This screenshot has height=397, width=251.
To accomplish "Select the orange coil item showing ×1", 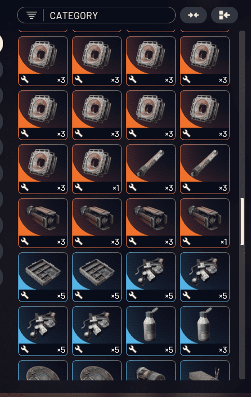I will tap(97, 169).
